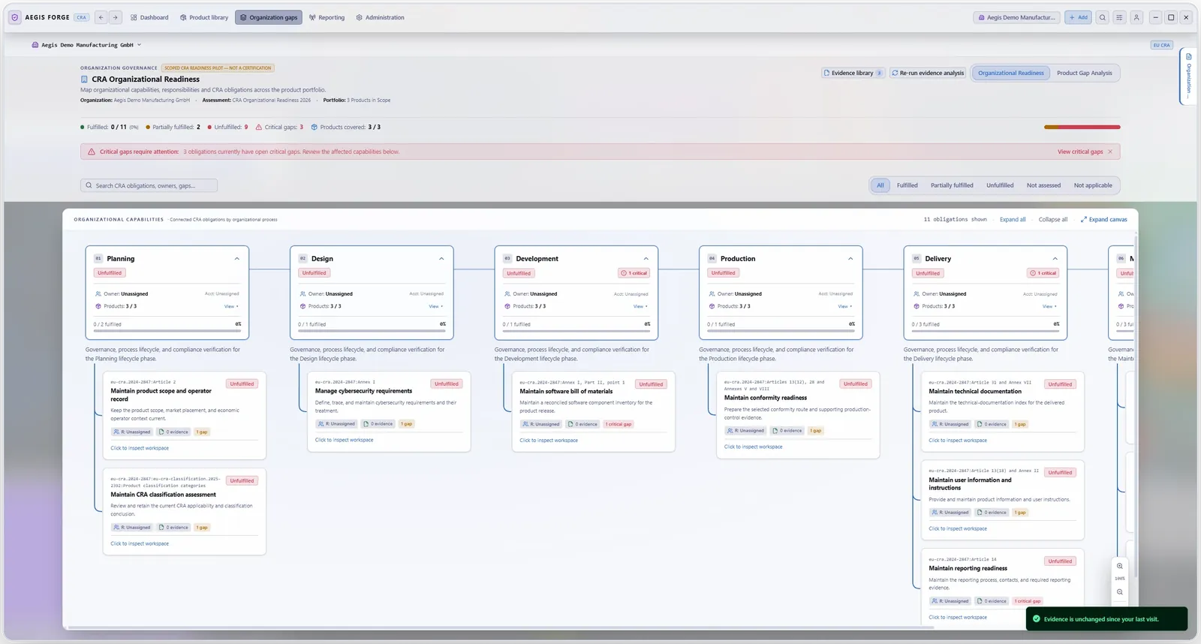Go forward with the right arrow

tap(115, 17)
